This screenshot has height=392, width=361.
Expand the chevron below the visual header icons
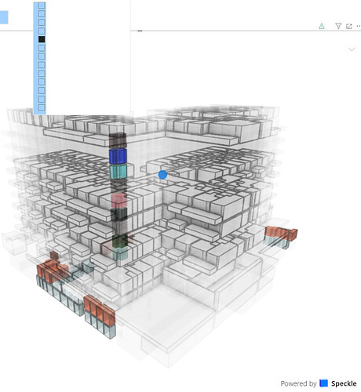coord(352,49)
